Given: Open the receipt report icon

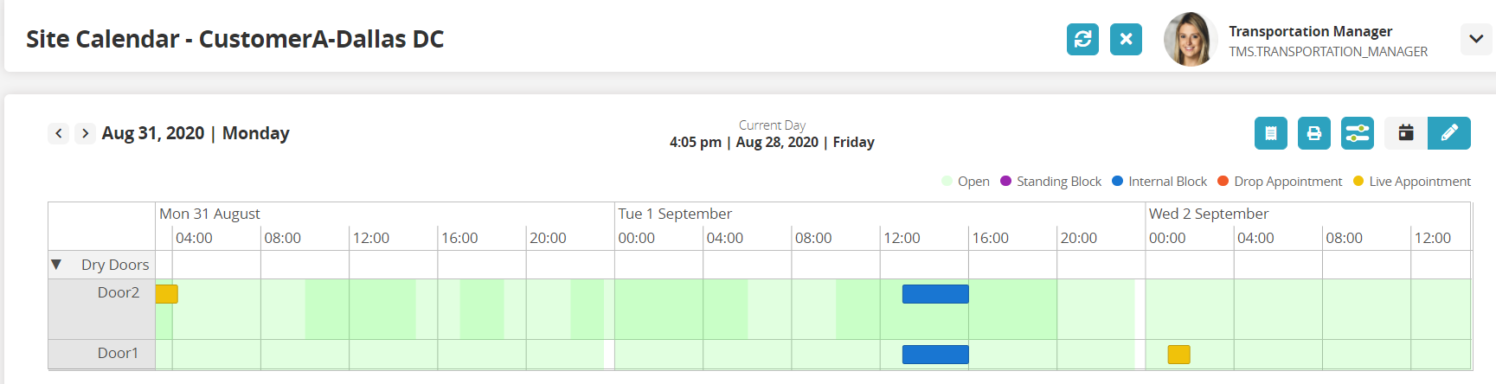Looking at the screenshot, I should (1270, 133).
